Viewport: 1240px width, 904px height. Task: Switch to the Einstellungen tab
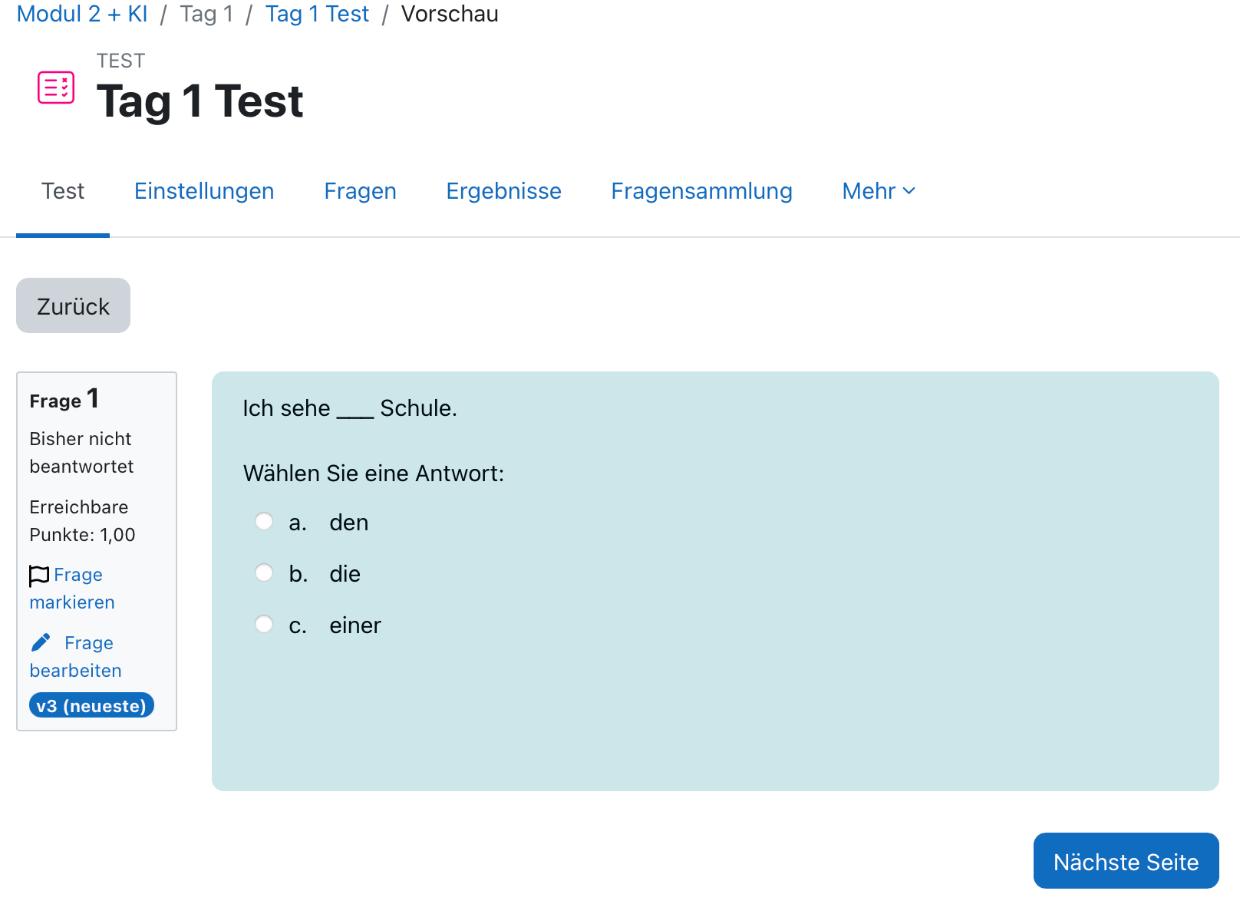click(204, 191)
